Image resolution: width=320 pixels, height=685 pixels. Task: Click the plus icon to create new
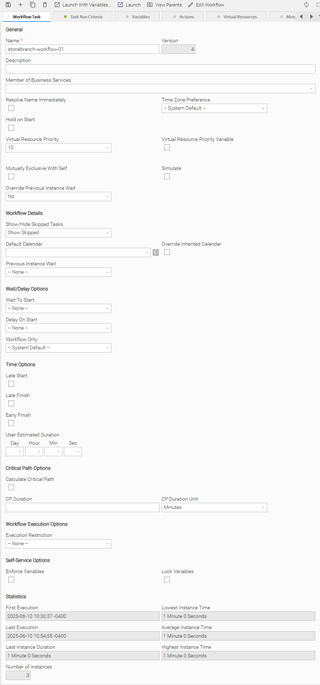click(x=20, y=5)
